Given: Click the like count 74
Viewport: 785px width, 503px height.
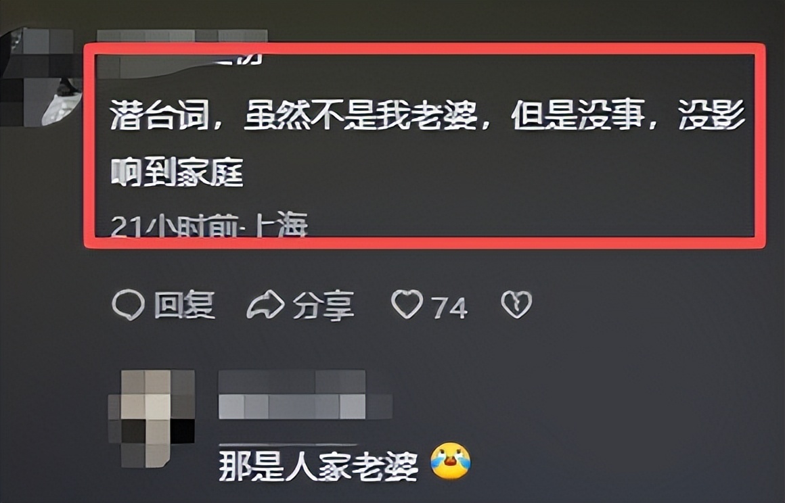Looking at the screenshot, I should (449, 308).
